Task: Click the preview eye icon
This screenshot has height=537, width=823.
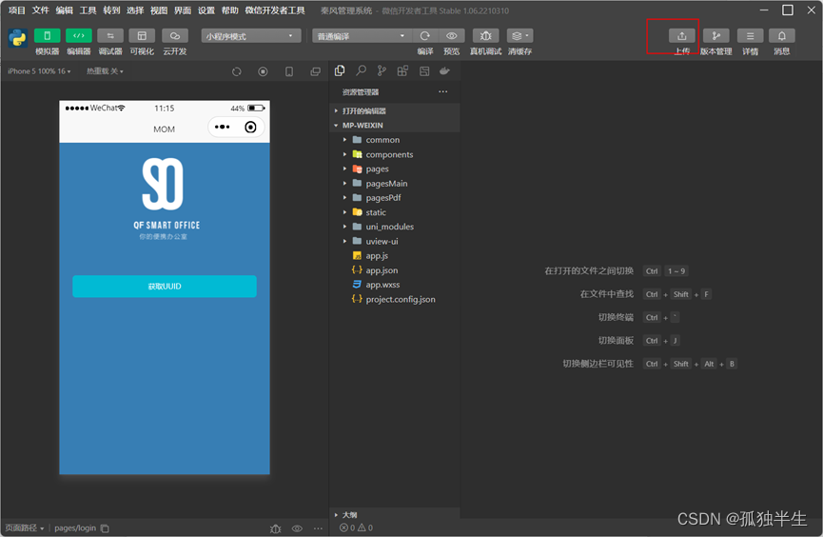Action: pos(451,36)
